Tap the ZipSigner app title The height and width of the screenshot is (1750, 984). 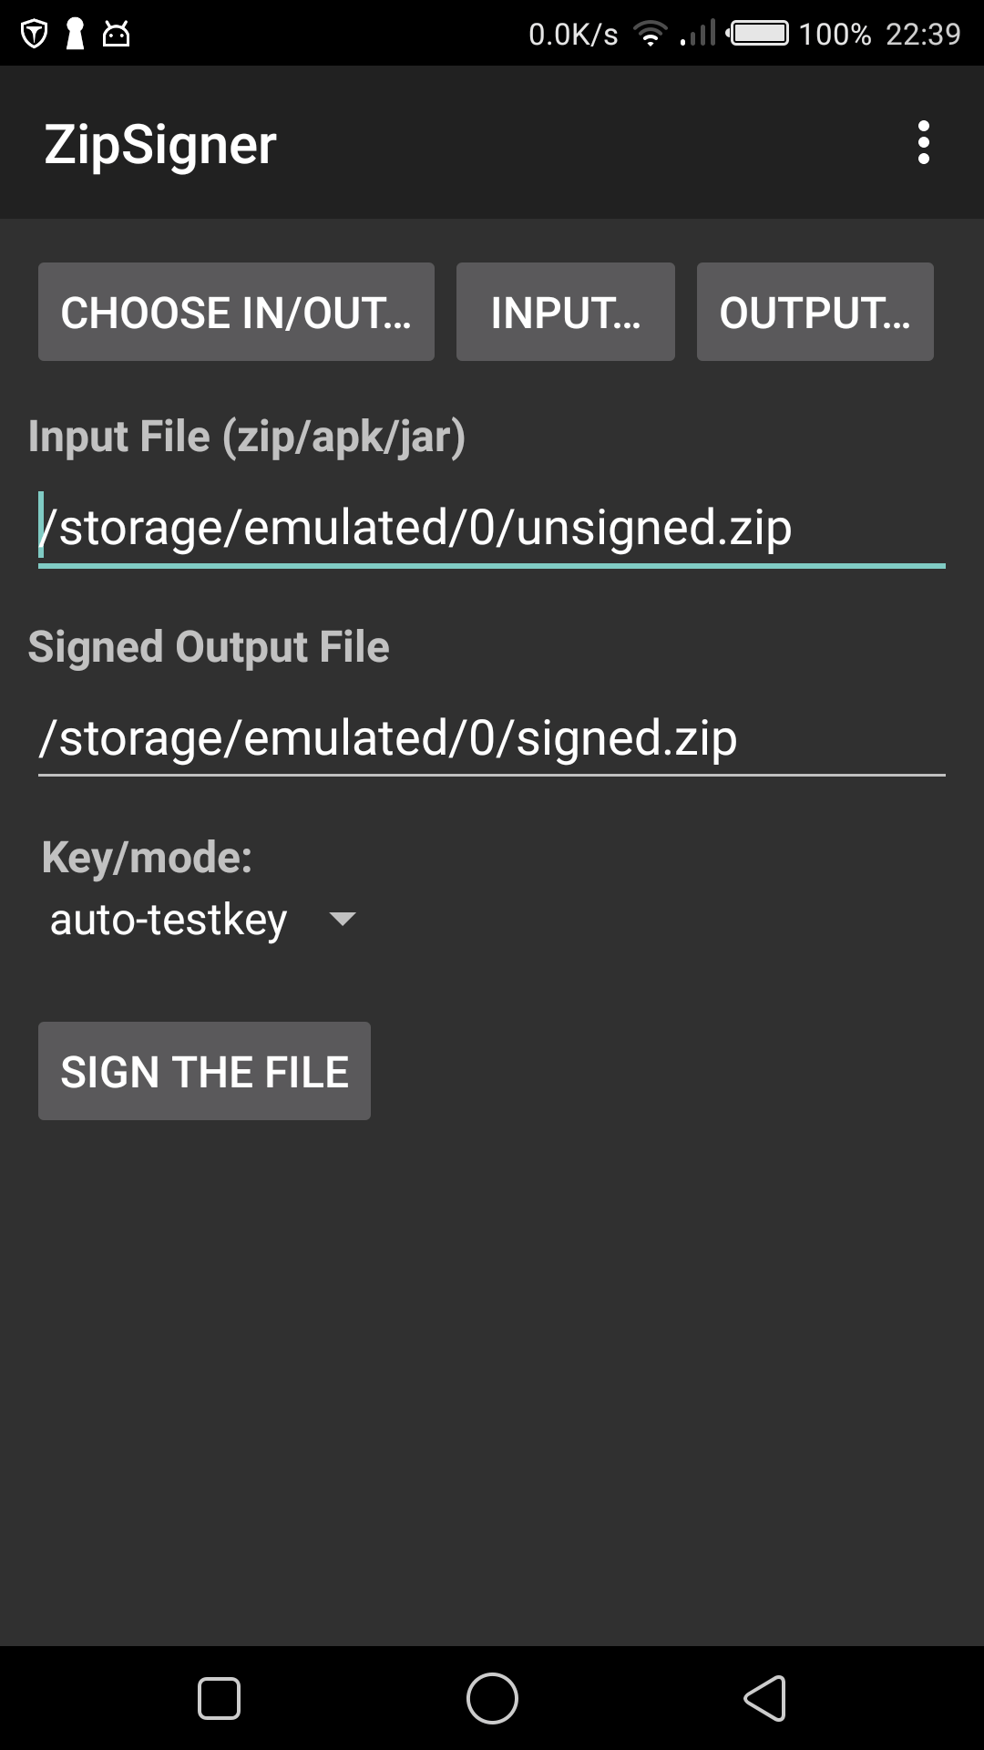click(160, 144)
